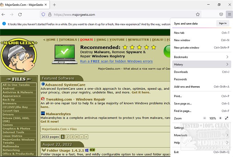The image size is (233, 157).
Task: Collapse Folder Usage entry chevron icon
Action: pos(44,150)
